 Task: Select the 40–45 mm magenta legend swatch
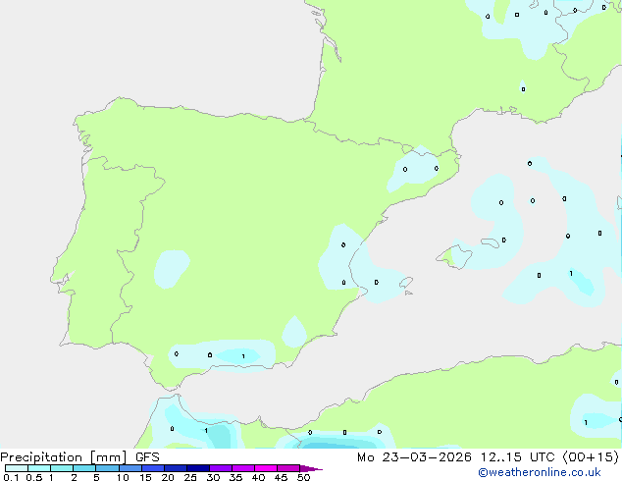click(x=266, y=468)
